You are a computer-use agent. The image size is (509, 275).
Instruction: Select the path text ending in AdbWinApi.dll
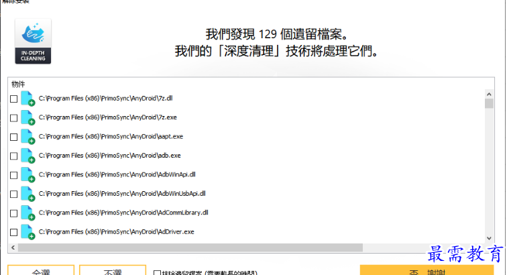tap(117, 174)
